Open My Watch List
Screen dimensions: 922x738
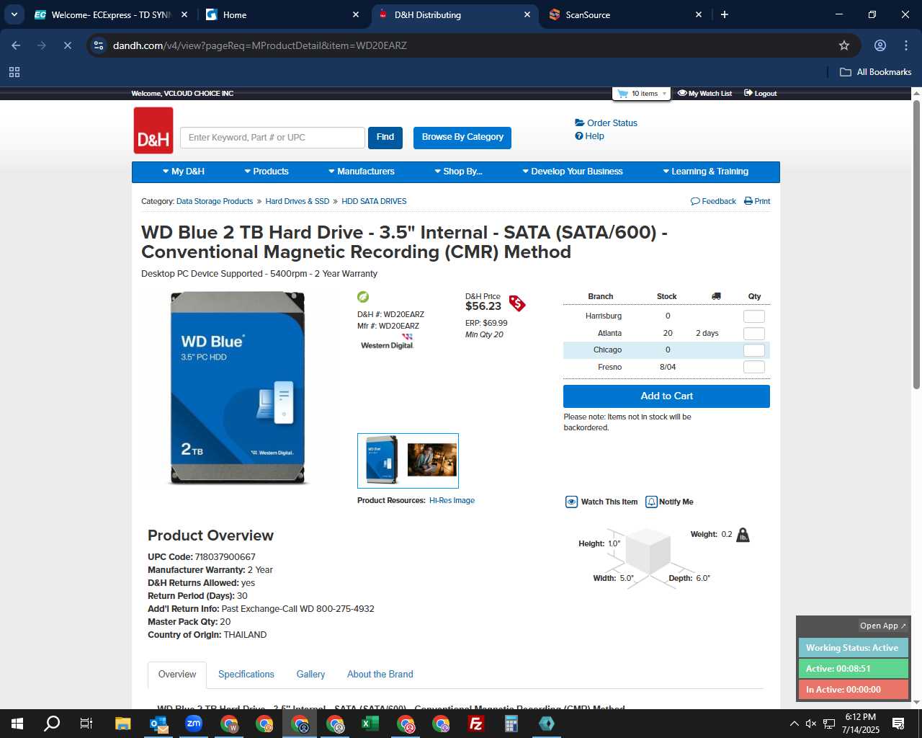click(x=704, y=94)
